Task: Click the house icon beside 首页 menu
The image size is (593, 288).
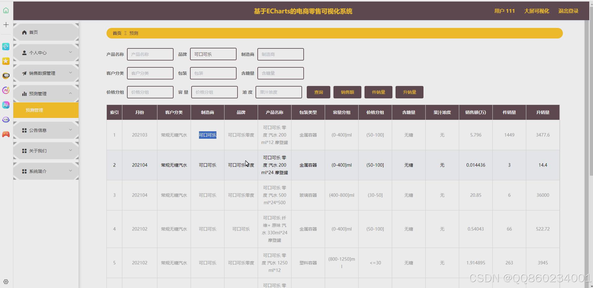Action: click(x=24, y=32)
